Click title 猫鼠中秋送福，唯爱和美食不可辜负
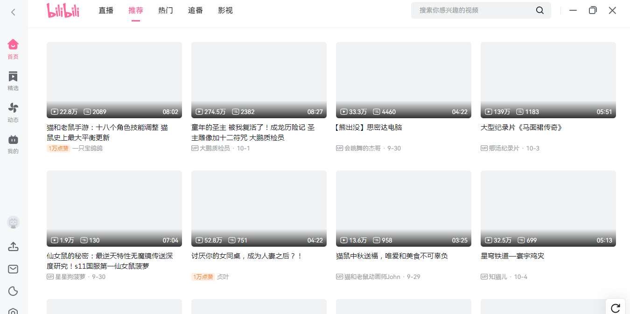This screenshot has height=314, width=630. [392, 256]
